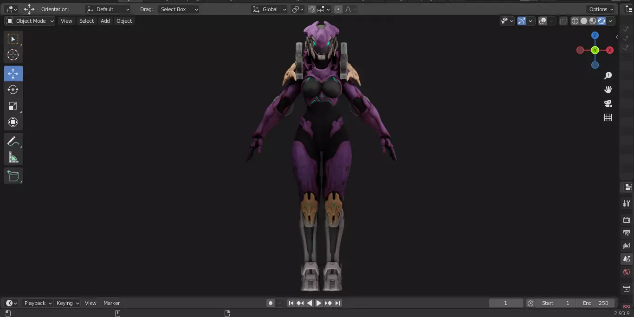Open the Playback popover

(38, 303)
